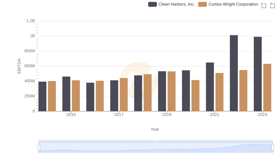Click the Curtiss-Wright bar for 2023
The width and height of the screenshot is (279, 161).
point(267,88)
